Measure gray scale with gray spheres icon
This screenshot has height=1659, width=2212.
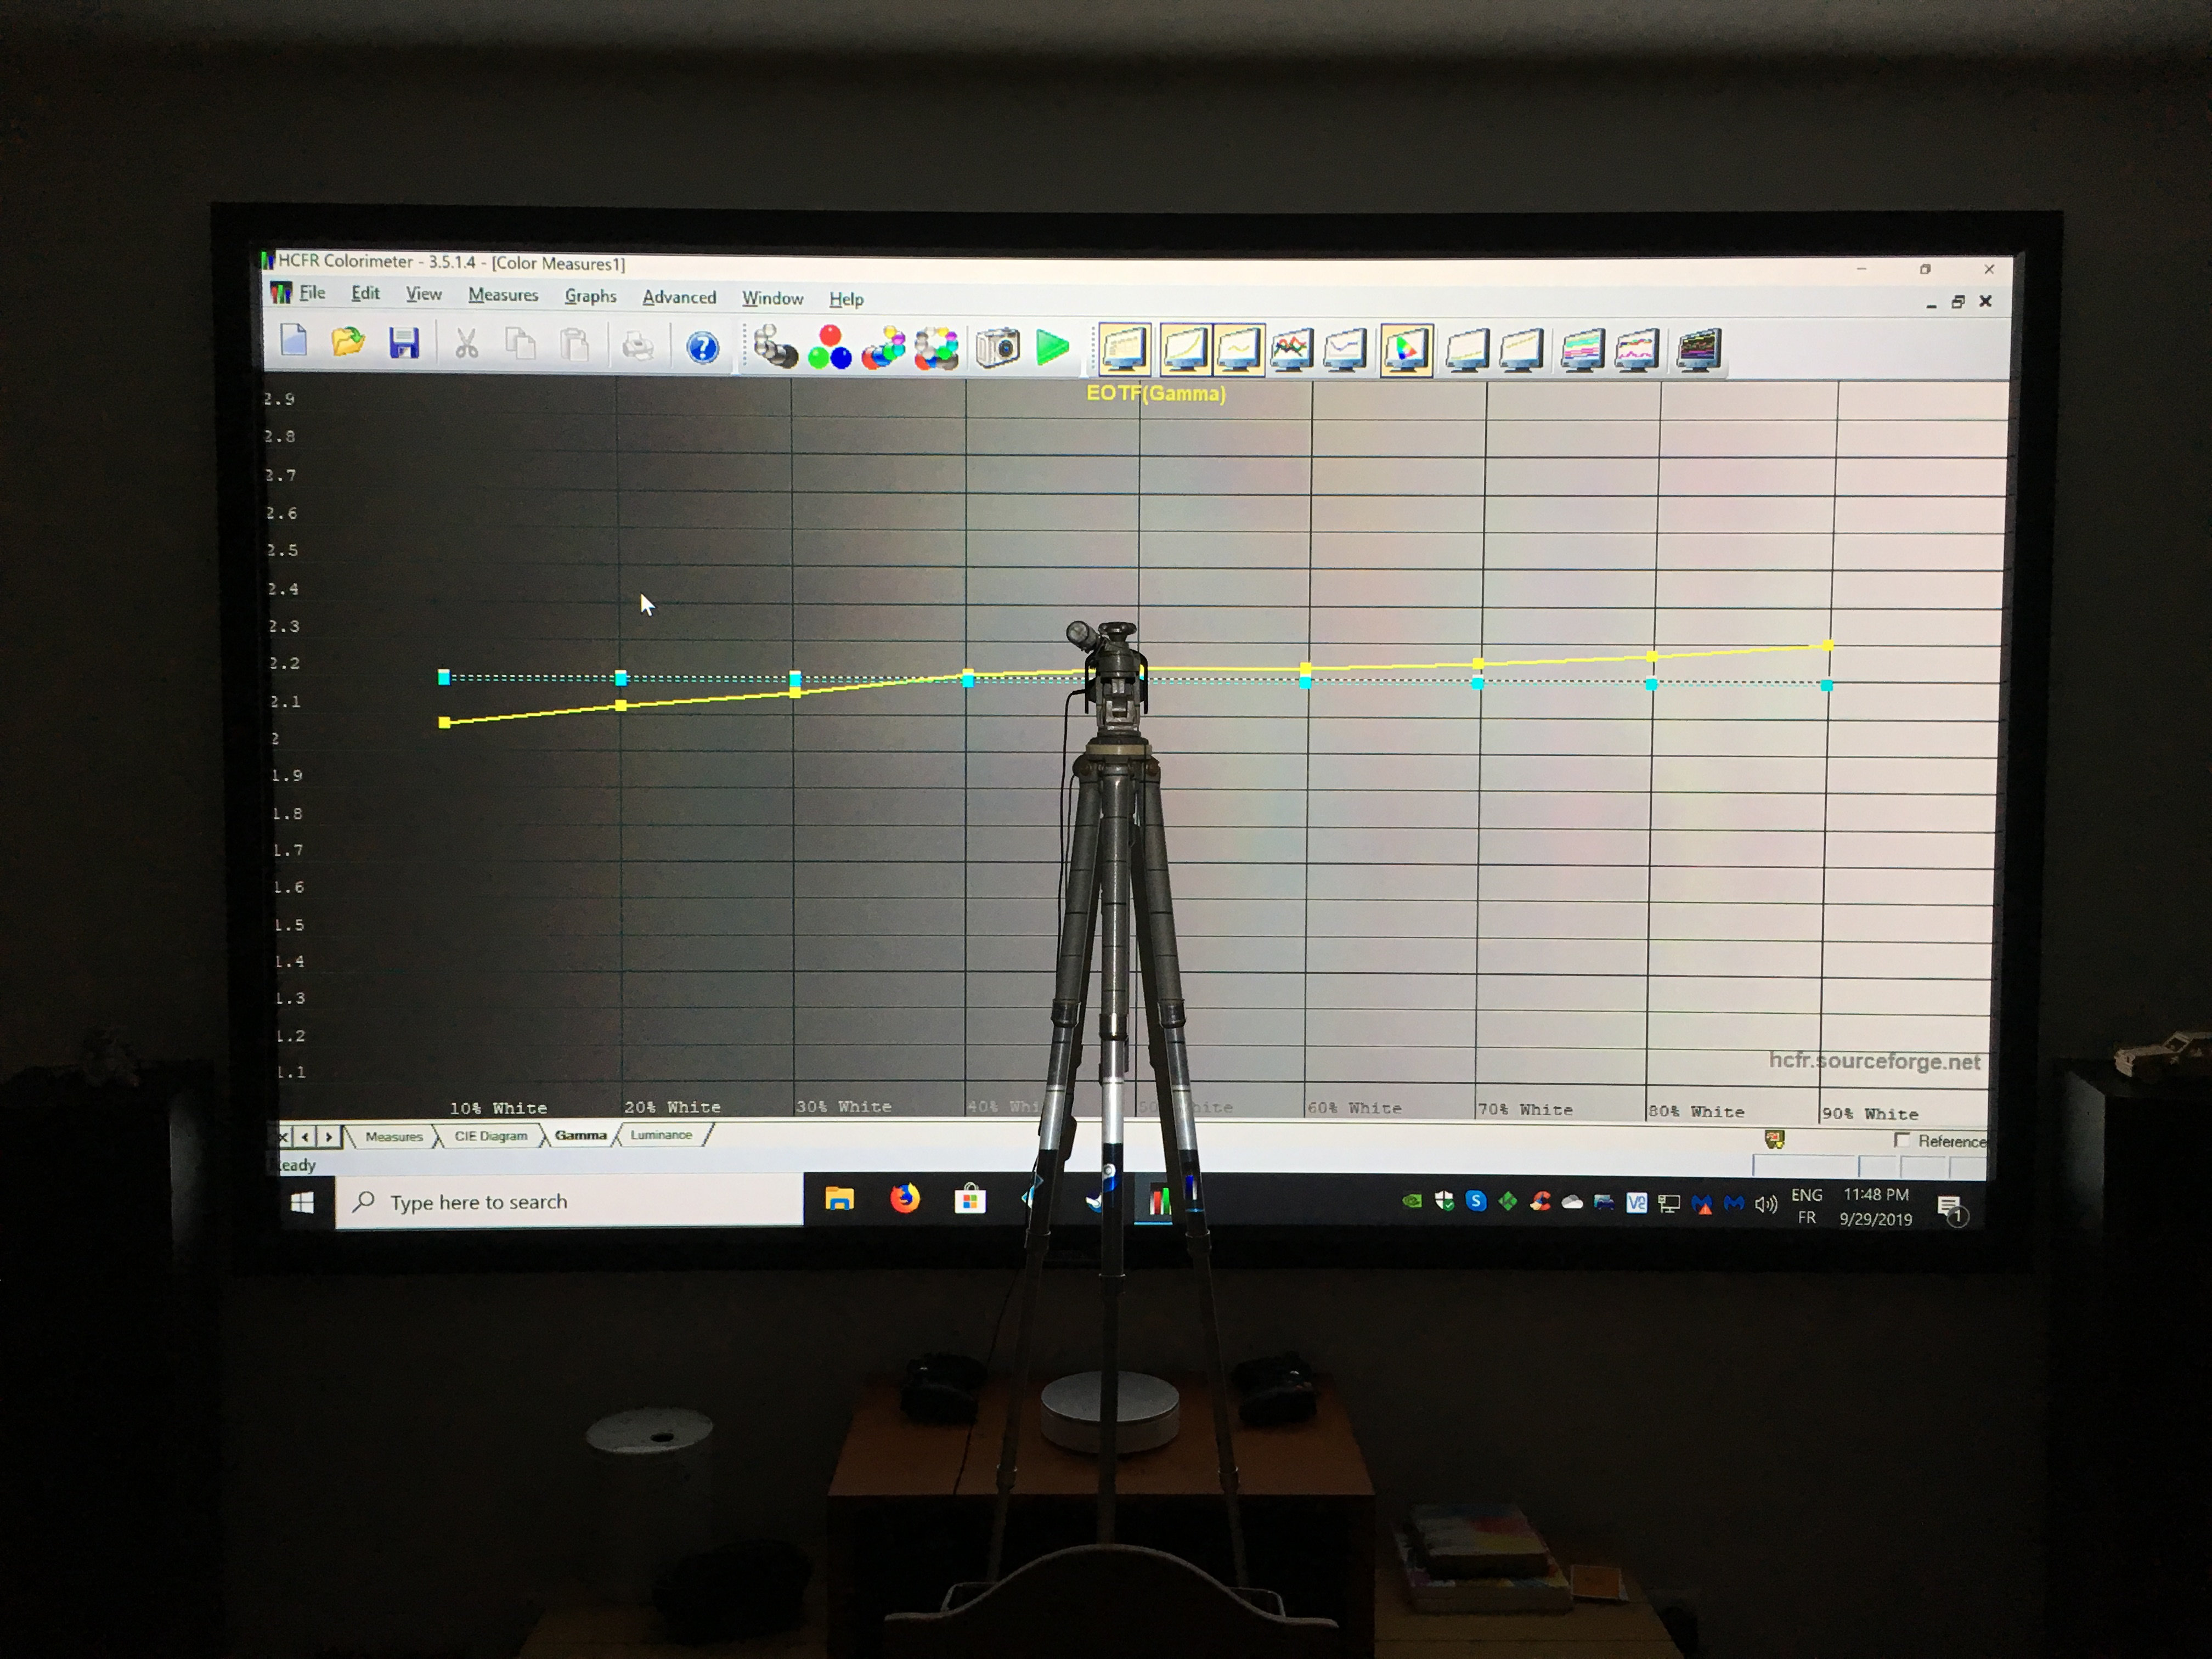pyautogui.click(x=775, y=347)
